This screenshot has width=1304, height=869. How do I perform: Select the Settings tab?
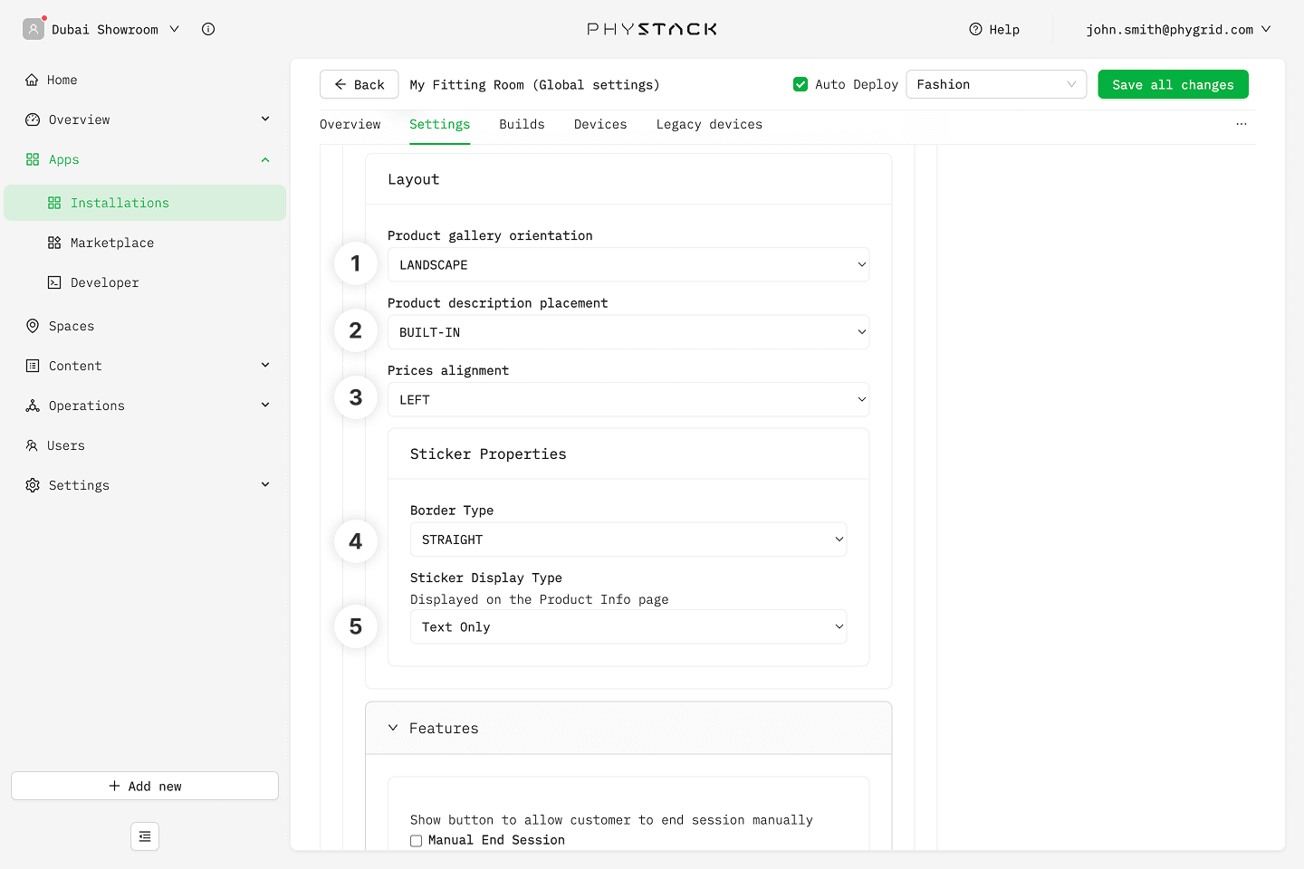click(x=439, y=124)
